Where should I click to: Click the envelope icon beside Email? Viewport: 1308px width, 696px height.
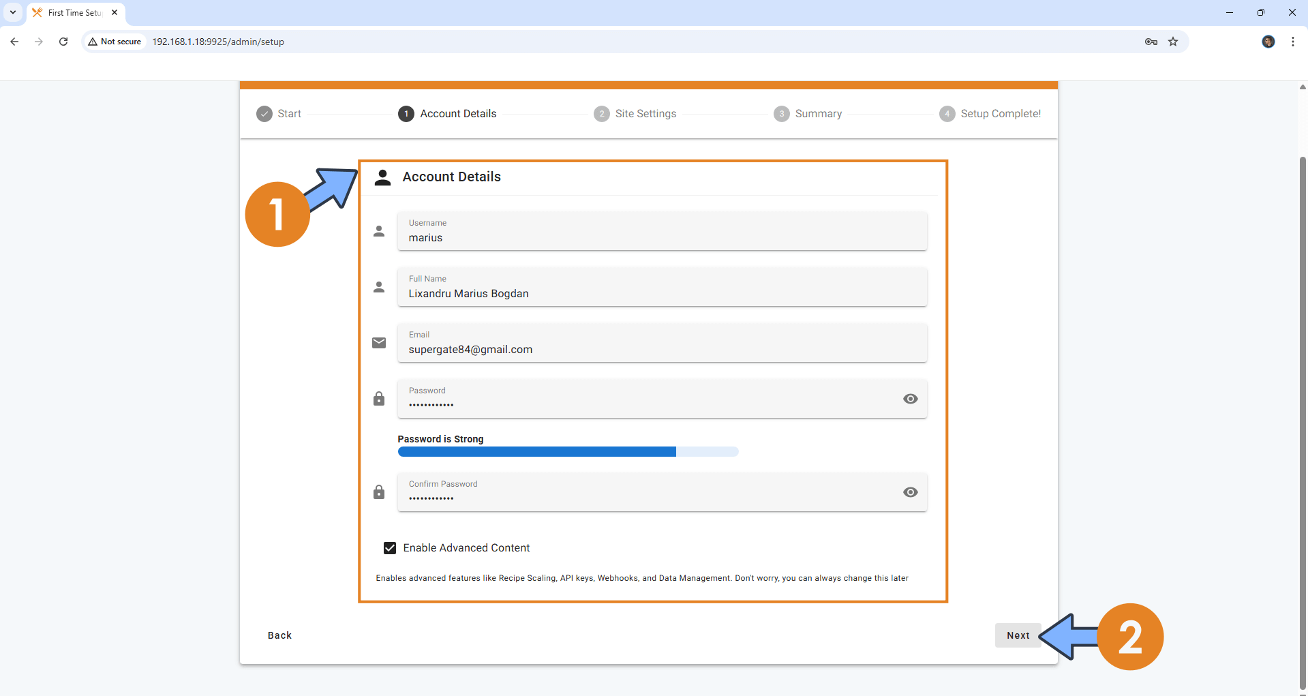379,343
